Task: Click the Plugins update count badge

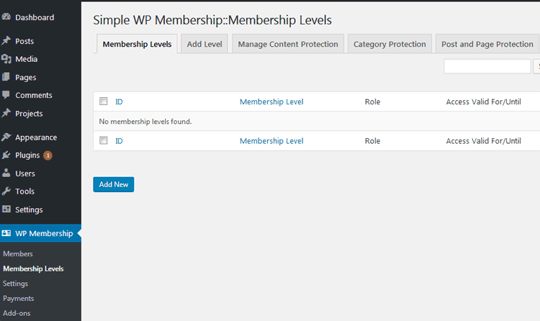Action: pos(48,155)
